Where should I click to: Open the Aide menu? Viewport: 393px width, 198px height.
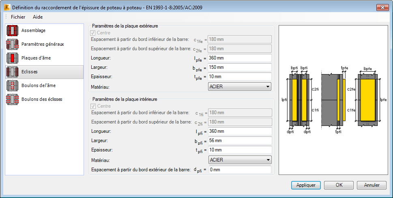point(38,17)
